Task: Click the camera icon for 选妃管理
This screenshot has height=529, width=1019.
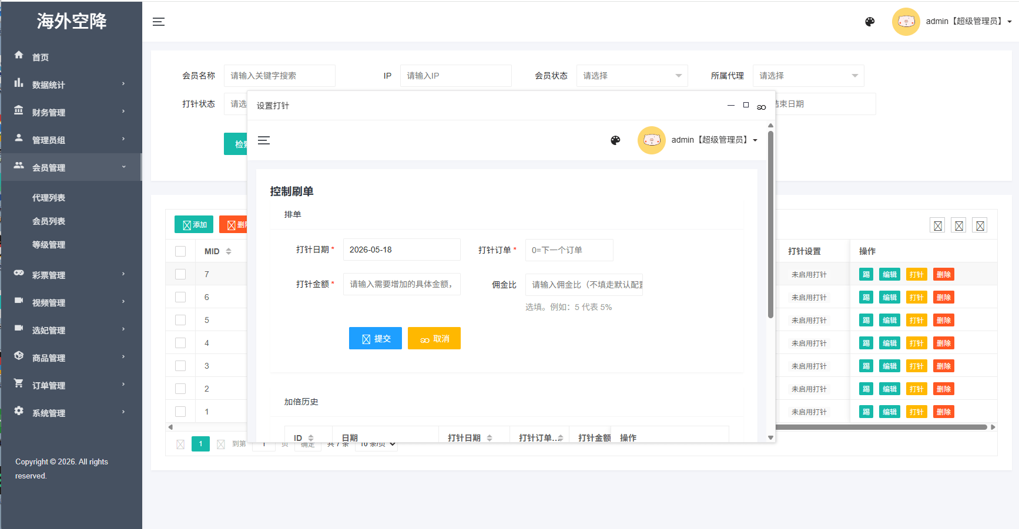Action: [x=19, y=328]
